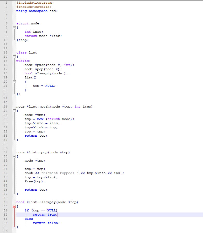This screenshot has width=203, height=233.
Task: Click the "else" keyword on line 53
Action: (29, 219)
